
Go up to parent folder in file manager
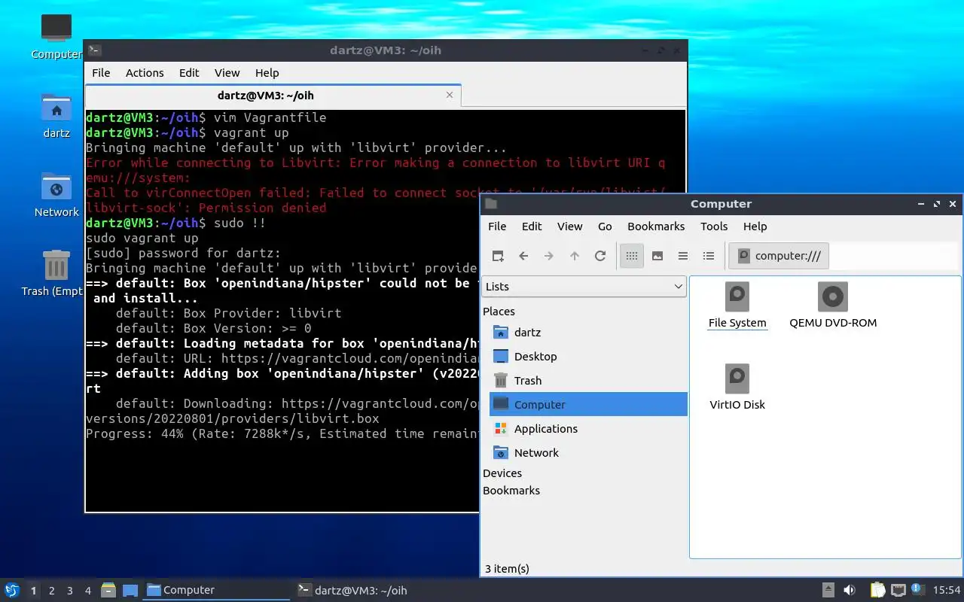coord(575,256)
